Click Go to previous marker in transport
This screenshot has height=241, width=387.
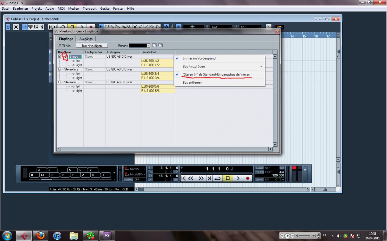[x=183, y=178]
